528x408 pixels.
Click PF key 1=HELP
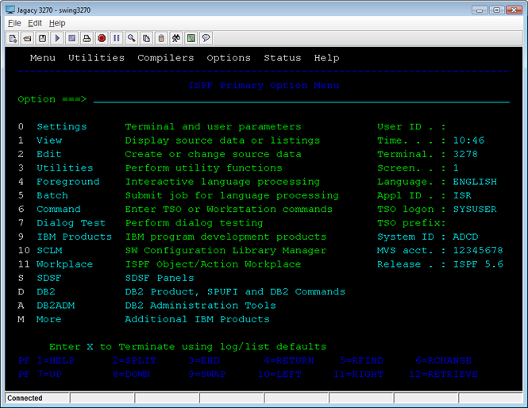56,360
